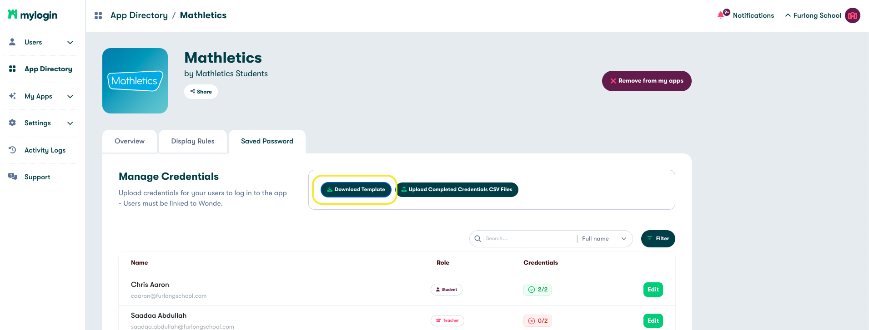
Task: Click the Mathletics app logo thumbnail
Action: coord(135,81)
